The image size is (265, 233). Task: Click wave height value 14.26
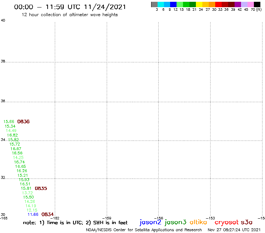coord(30,202)
